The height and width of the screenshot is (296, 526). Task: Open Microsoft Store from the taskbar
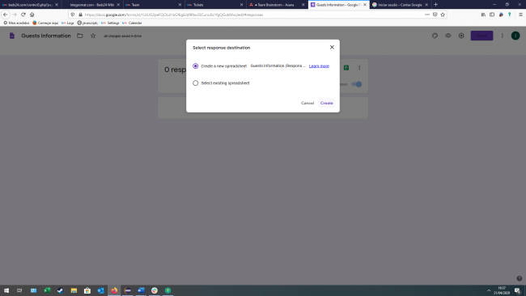87,290
